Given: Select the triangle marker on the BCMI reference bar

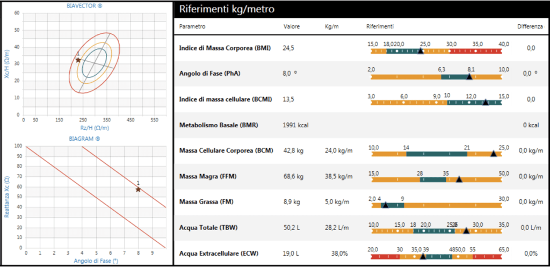Looking at the screenshot, I should pyautogui.click(x=486, y=102).
